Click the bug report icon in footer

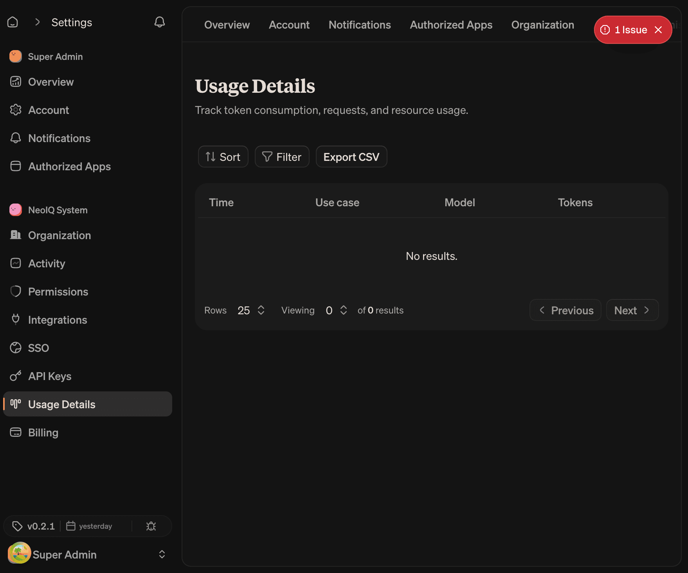coord(151,526)
